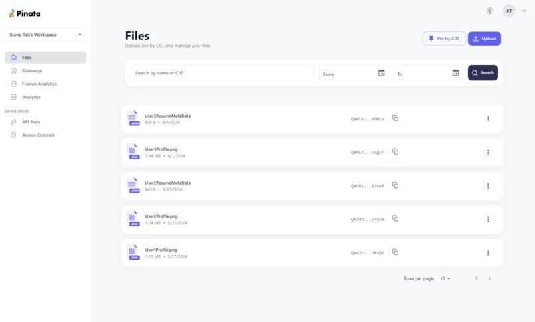The height and width of the screenshot is (322, 535).
Task: Copy the CID of User1Profile.png
Action: click(395, 252)
